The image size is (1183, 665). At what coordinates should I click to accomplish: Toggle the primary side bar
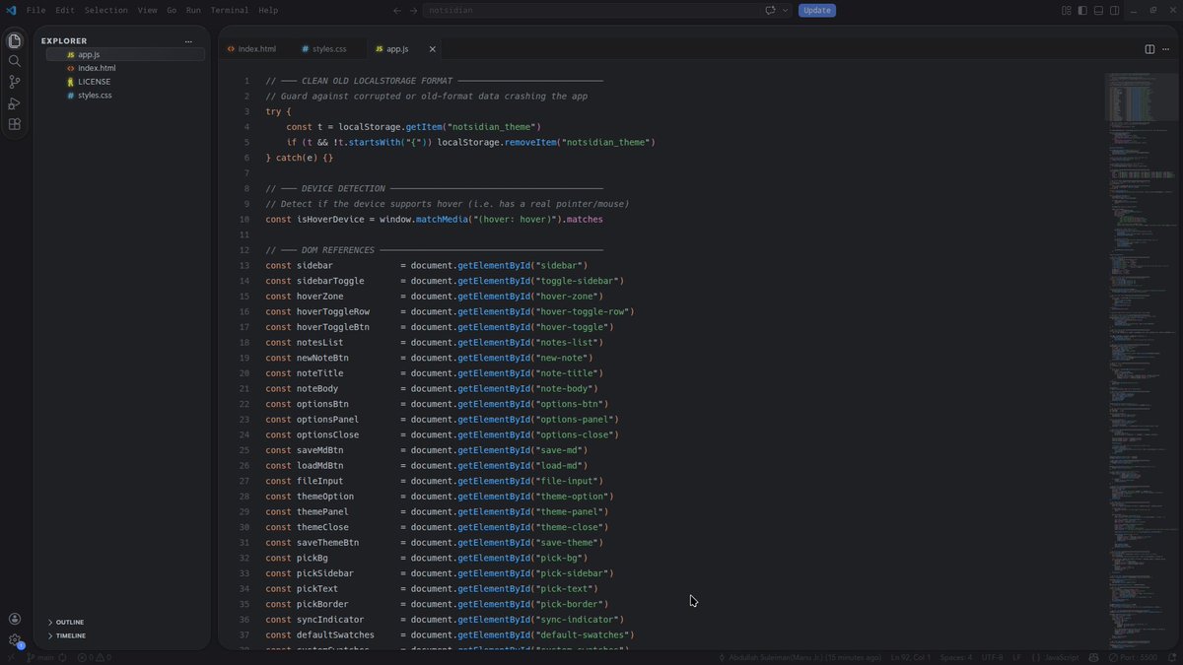1082,10
